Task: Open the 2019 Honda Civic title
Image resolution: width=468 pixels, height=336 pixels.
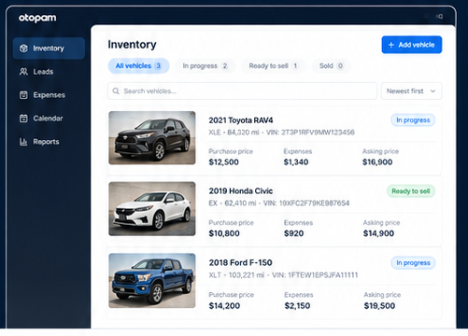Action: (241, 191)
